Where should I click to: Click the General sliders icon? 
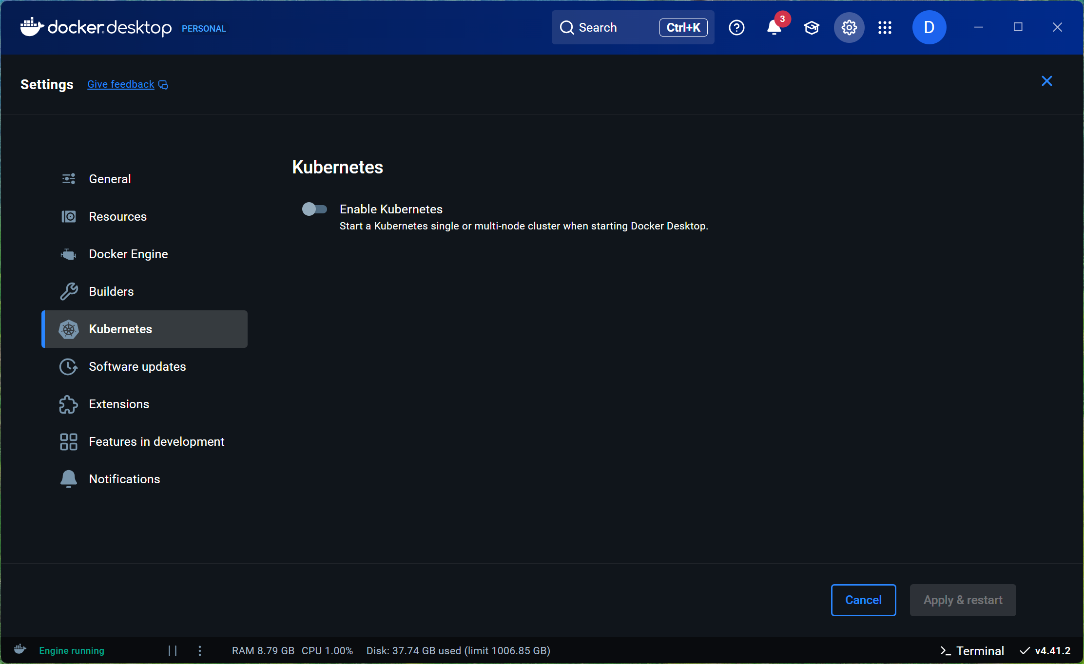[69, 179]
